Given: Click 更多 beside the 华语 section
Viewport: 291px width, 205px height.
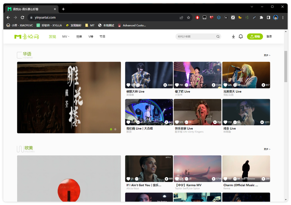Looking at the screenshot, I should 267,55.
